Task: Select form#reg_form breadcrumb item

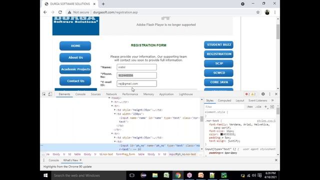Action: (125, 154)
